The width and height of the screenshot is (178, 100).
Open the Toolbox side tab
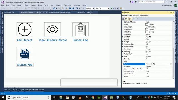[2, 50]
